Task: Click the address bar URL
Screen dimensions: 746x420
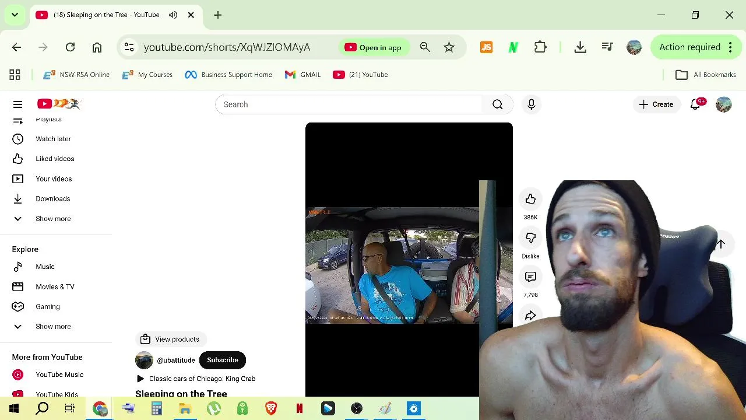Action: coord(227,47)
